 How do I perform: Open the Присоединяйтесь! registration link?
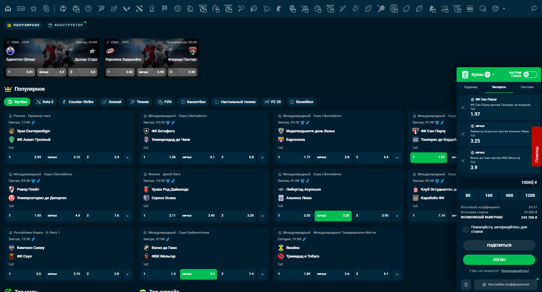515,271
